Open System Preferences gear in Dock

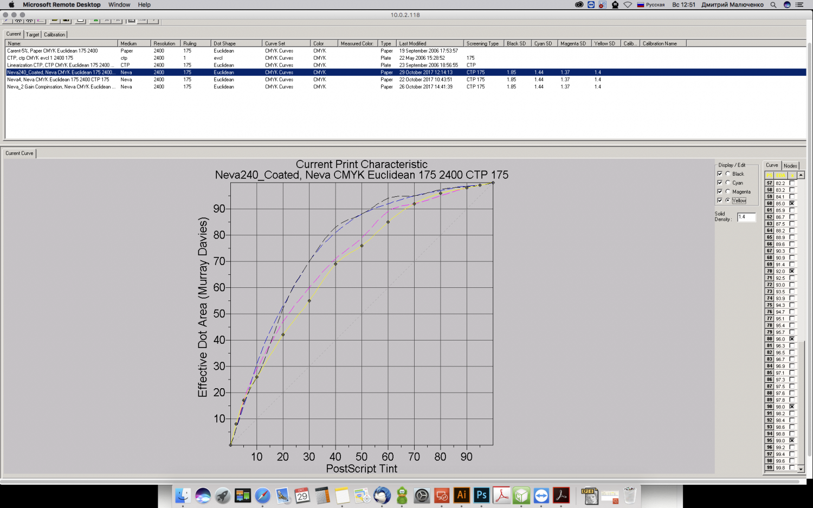tap(422, 495)
